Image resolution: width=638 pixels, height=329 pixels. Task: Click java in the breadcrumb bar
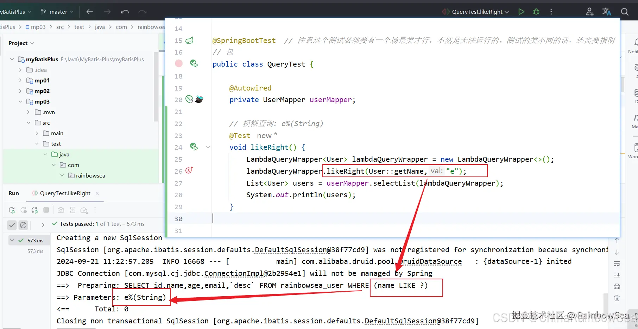pyautogui.click(x=100, y=27)
